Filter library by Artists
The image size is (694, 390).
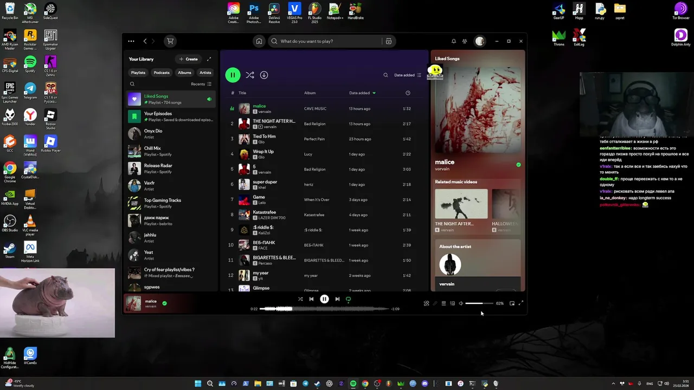(x=205, y=73)
